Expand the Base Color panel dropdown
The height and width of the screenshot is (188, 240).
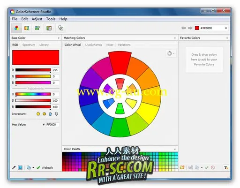coord(59,38)
